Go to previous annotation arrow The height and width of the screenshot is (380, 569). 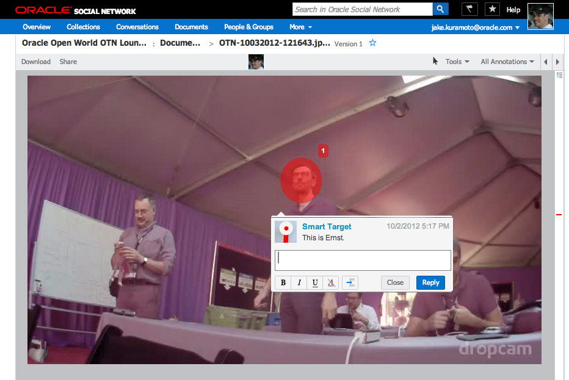(546, 62)
